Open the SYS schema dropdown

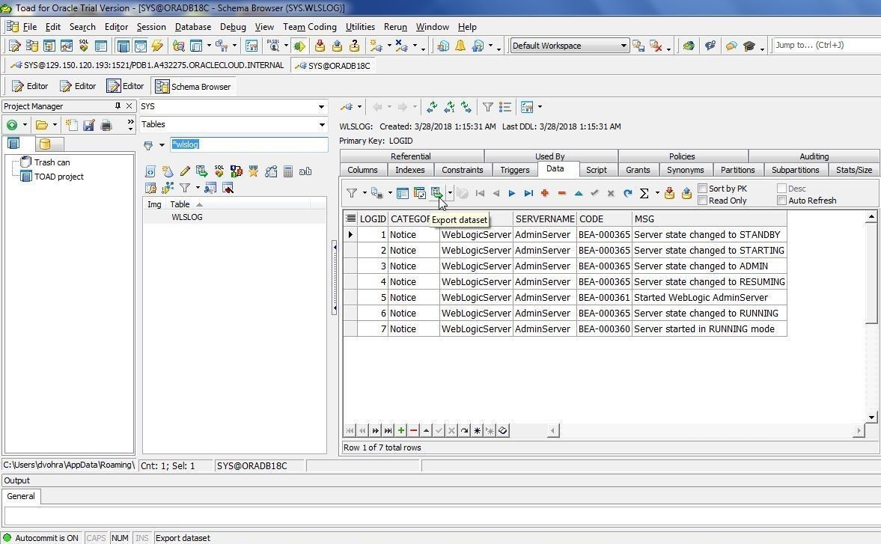click(321, 107)
